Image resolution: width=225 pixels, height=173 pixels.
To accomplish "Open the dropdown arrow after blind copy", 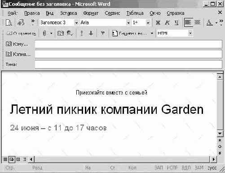I will pos(152,33).
